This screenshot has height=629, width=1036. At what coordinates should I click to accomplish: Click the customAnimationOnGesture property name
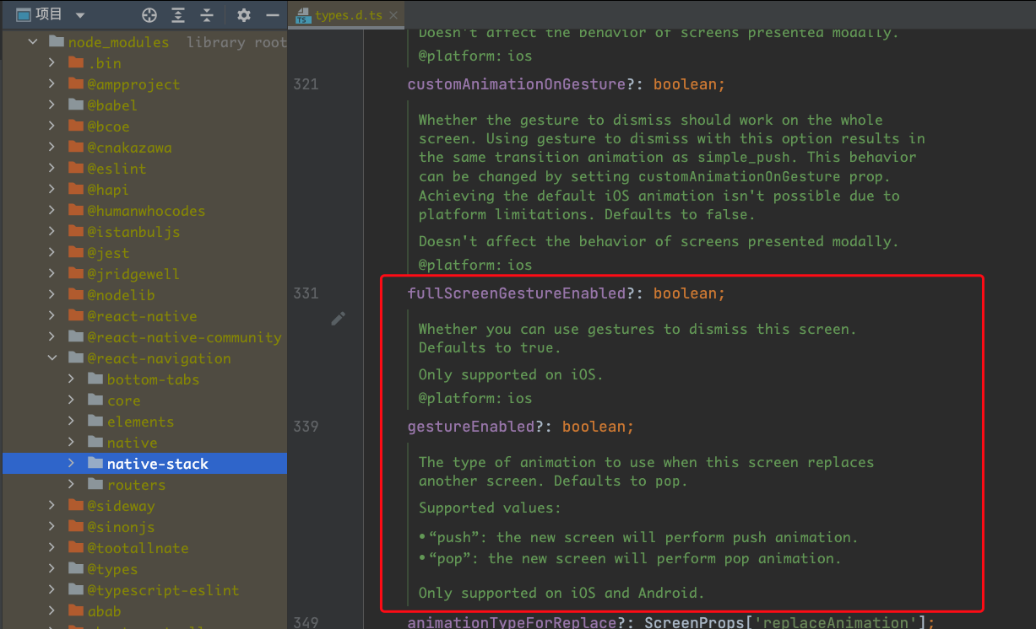[x=517, y=84]
